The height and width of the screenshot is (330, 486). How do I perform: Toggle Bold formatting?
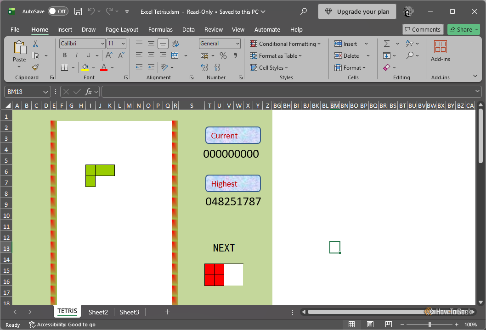coord(65,55)
